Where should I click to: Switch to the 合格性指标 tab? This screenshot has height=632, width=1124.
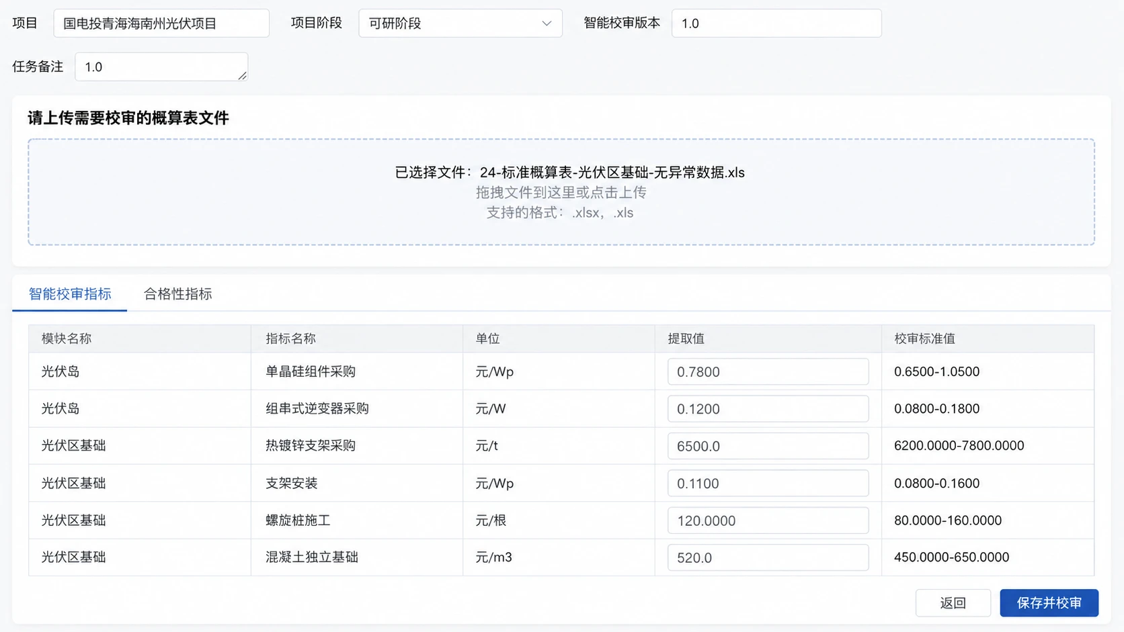(x=178, y=294)
